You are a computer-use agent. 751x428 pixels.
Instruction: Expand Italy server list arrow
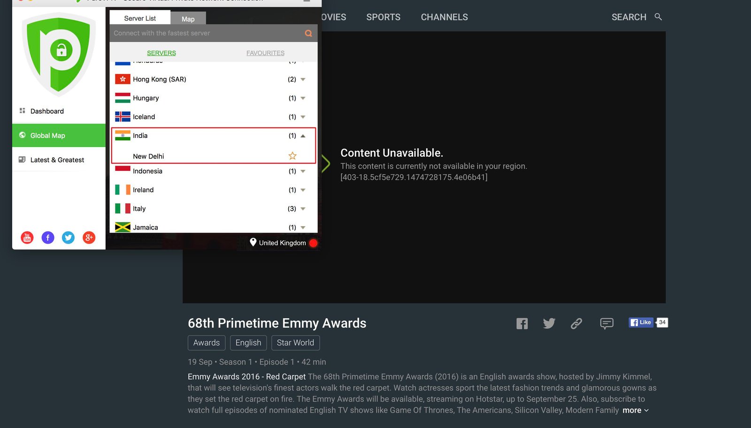(x=303, y=209)
